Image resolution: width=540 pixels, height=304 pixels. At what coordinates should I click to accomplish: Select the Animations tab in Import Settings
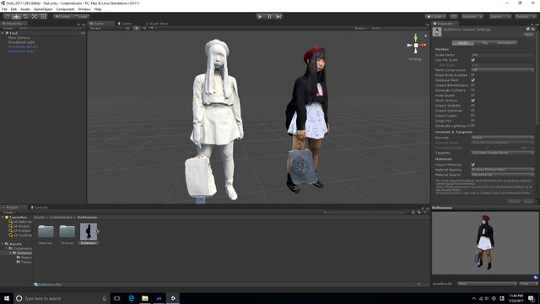(x=506, y=43)
